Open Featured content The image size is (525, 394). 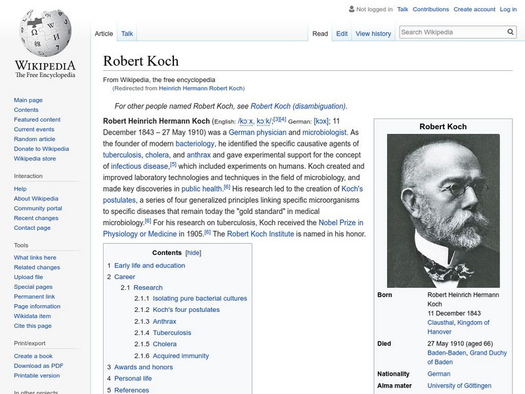[x=37, y=120]
